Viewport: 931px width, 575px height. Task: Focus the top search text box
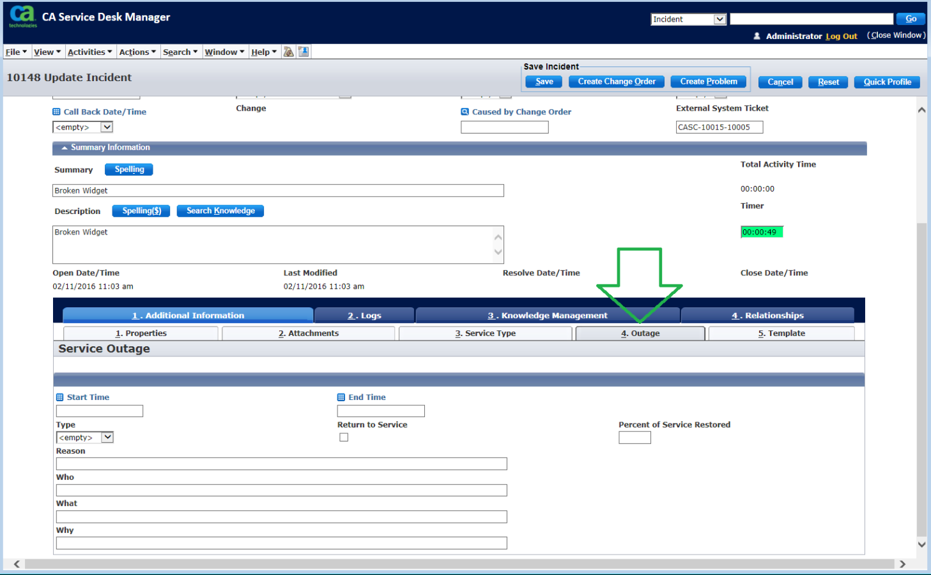click(812, 19)
